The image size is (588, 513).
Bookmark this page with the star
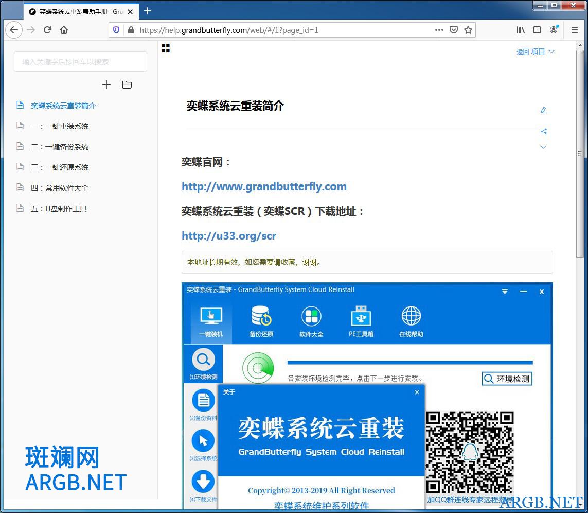point(468,30)
